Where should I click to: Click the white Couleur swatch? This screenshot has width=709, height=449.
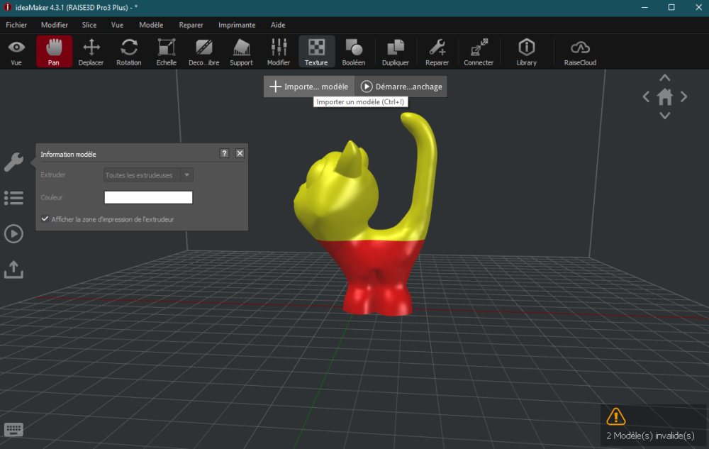point(148,197)
